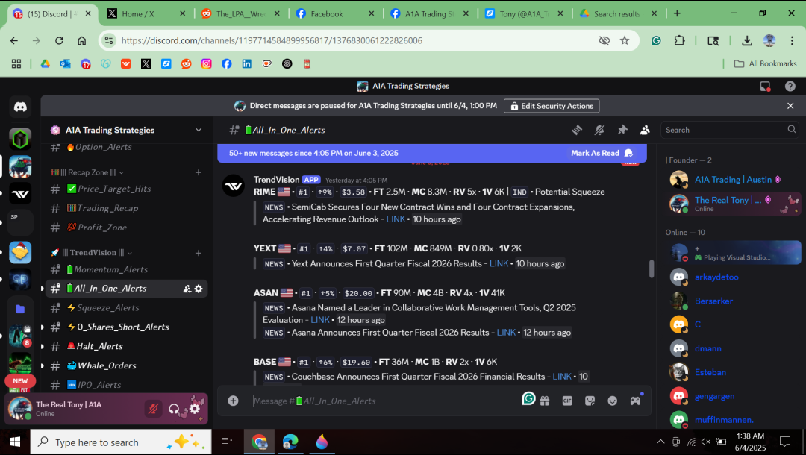The width and height of the screenshot is (806, 455).
Task: Reload the page
Action: click(59, 40)
